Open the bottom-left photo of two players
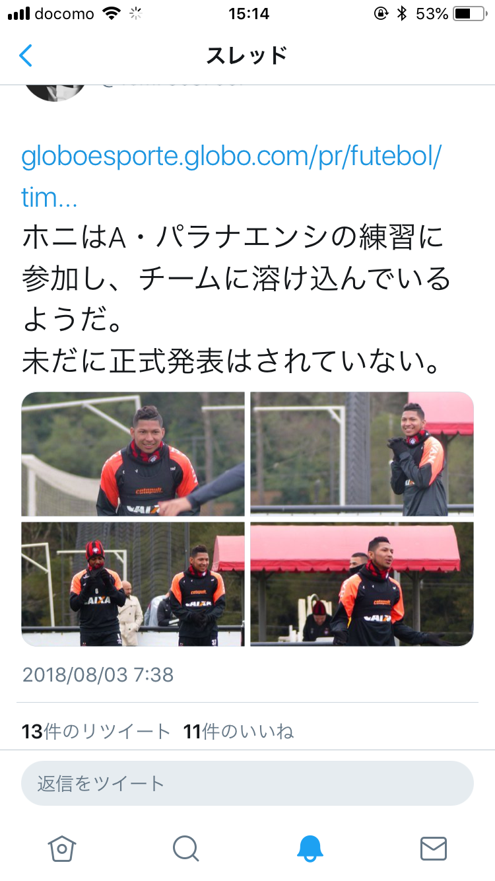This screenshot has width=495, height=881. point(133,584)
